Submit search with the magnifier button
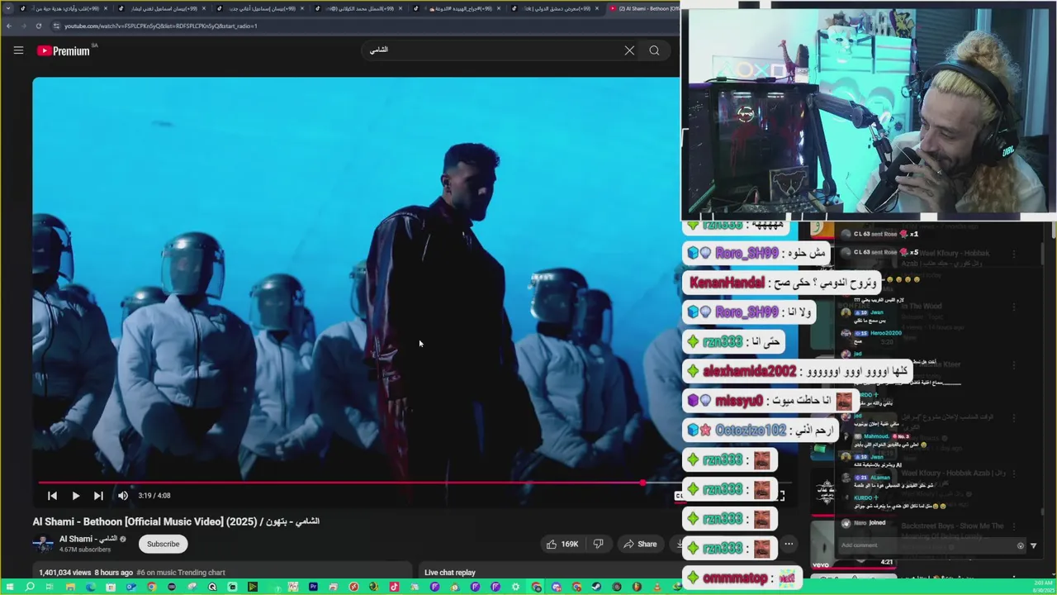 (x=654, y=50)
